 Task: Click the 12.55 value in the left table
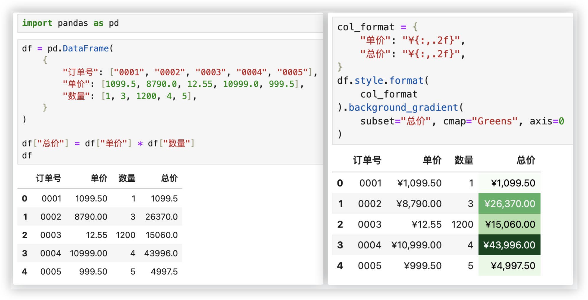click(x=96, y=235)
